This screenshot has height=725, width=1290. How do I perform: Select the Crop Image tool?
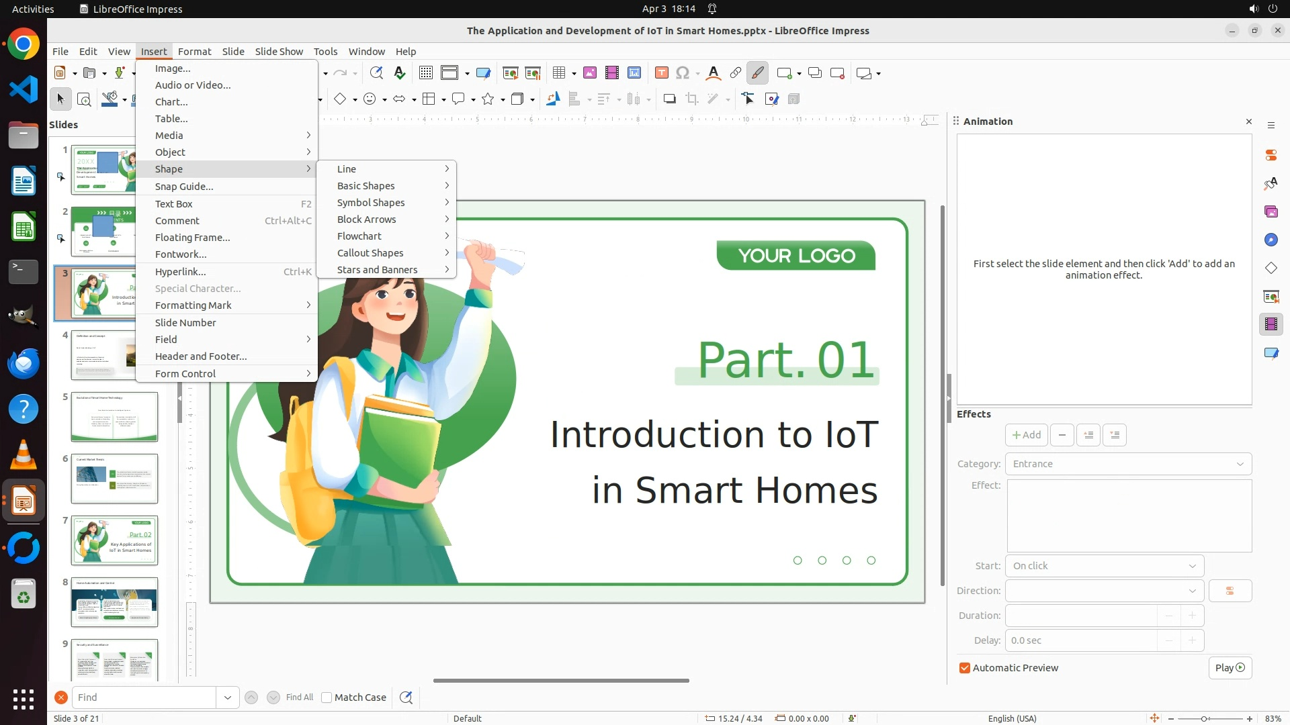pos(691,99)
